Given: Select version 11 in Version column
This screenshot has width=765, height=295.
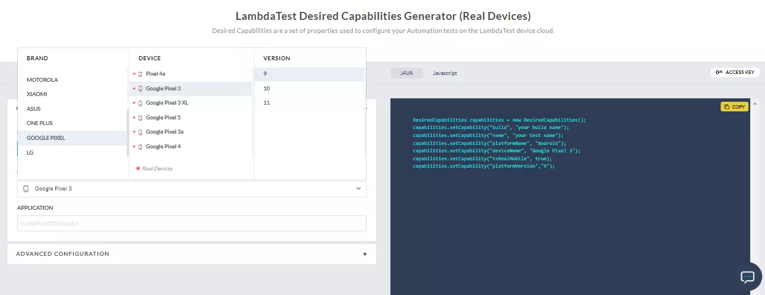Looking at the screenshot, I should tap(267, 103).
